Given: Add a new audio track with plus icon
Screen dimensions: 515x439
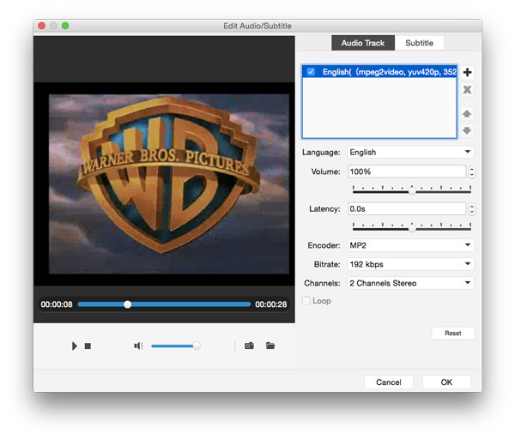Looking at the screenshot, I should (x=467, y=73).
